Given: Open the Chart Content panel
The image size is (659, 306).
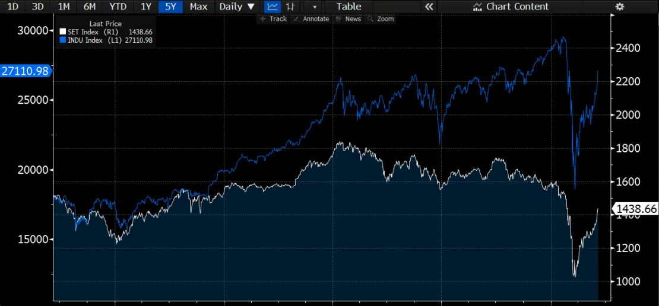Looking at the screenshot, I should tap(511, 7).
